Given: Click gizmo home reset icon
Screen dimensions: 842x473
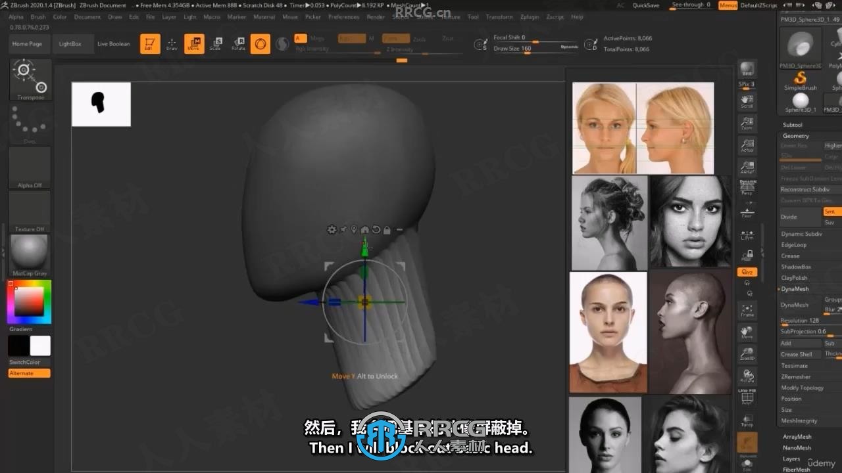Looking at the screenshot, I should tap(365, 229).
